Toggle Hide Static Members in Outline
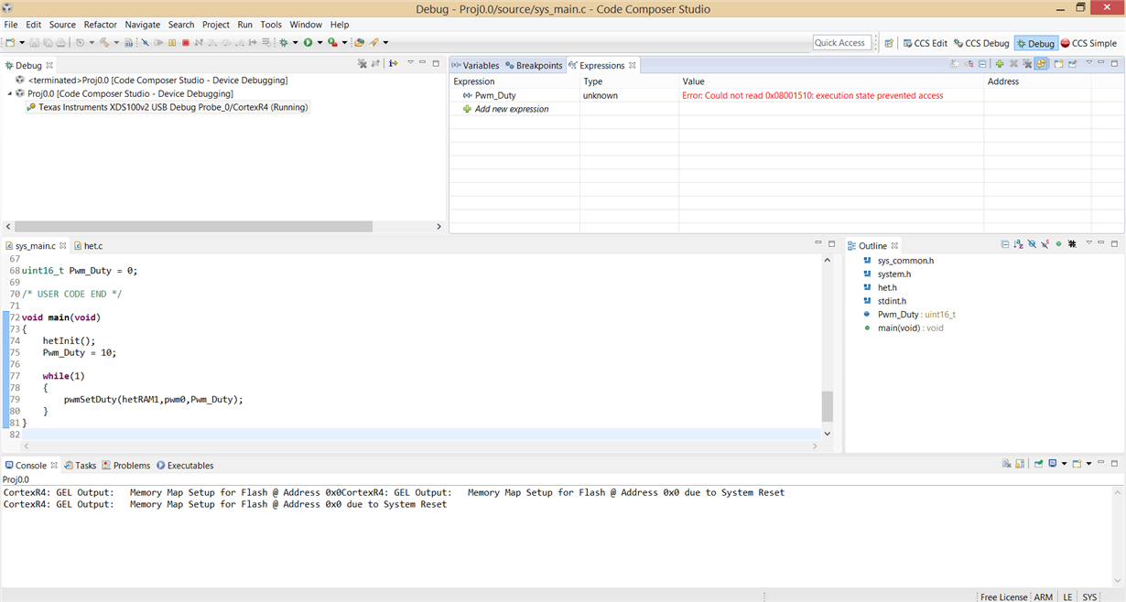 [x=1045, y=244]
